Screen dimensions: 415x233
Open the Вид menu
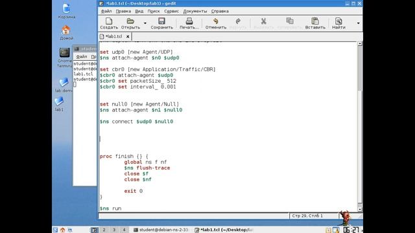tap(139, 12)
